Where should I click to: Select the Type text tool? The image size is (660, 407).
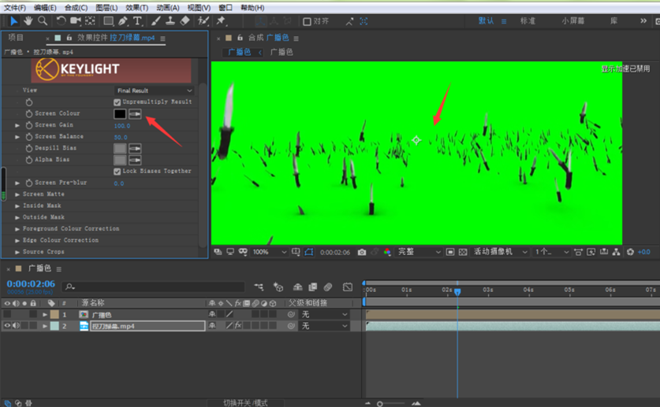(x=137, y=21)
